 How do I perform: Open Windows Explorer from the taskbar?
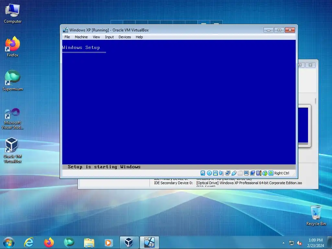pyautogui.click(x=89, y=243)
